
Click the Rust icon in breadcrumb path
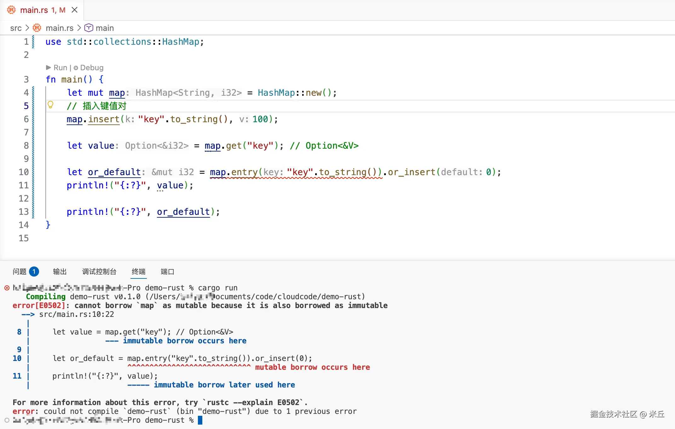(x=37, y=28)
